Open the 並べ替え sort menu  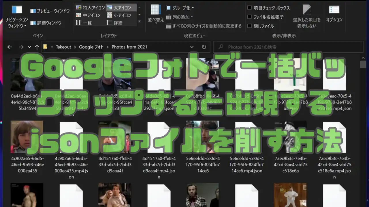[156, 14]
